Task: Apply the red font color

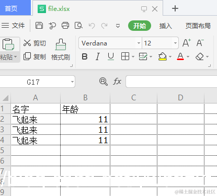Action: [x=180, y=56]
